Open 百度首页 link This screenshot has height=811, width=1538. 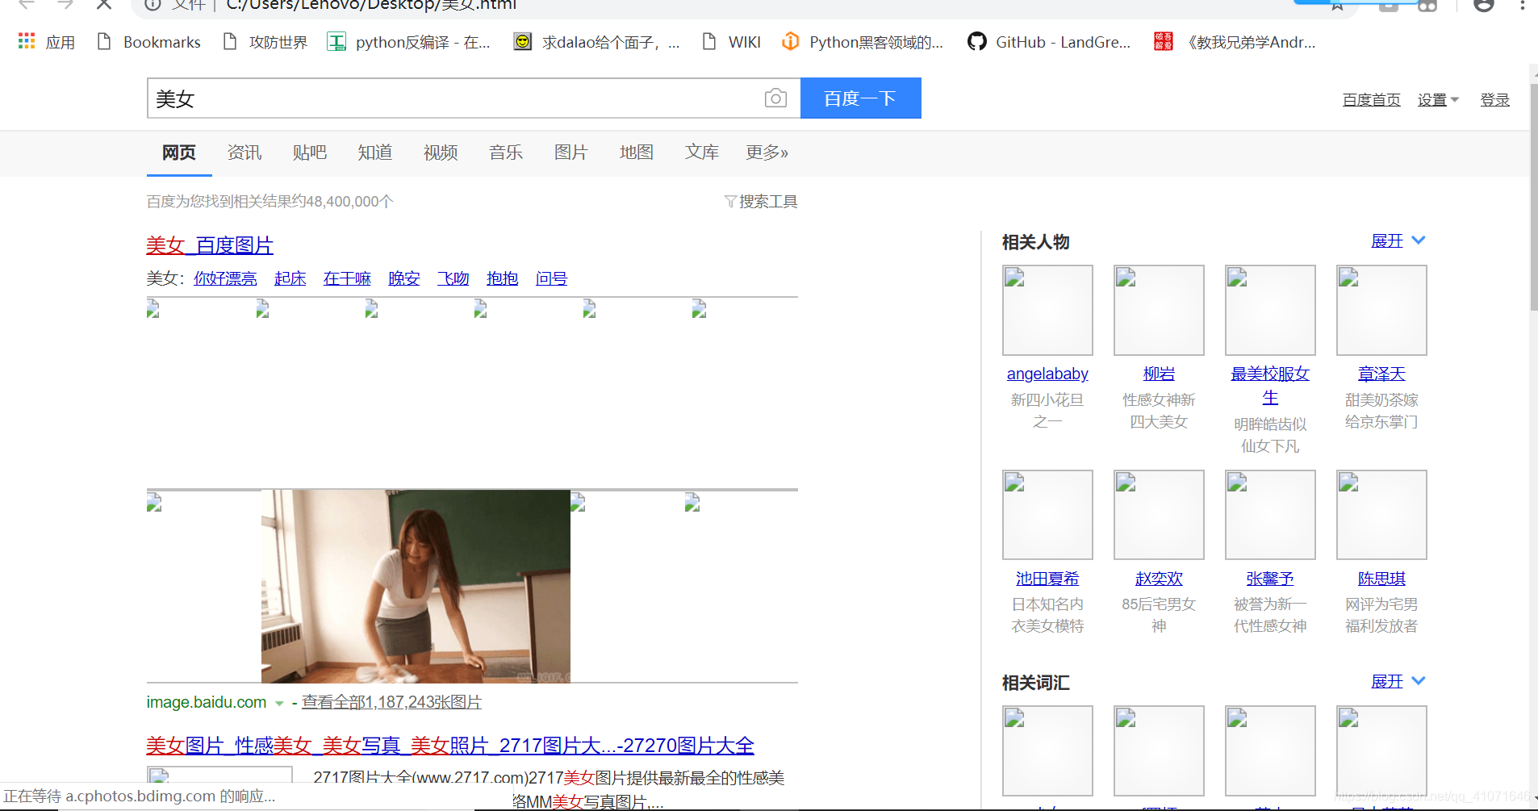point(1371,99)
